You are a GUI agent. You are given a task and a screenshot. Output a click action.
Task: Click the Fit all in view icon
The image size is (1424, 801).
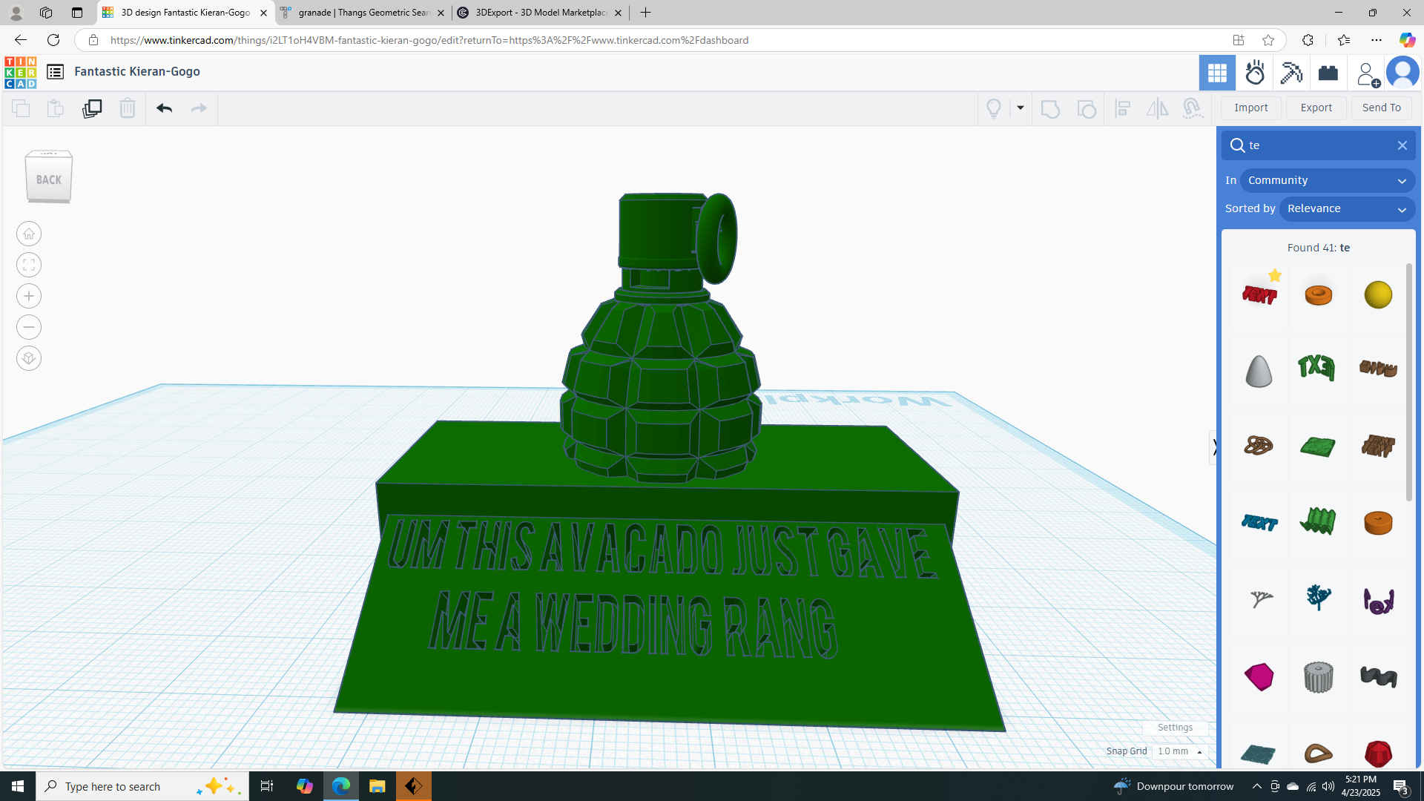29,265
